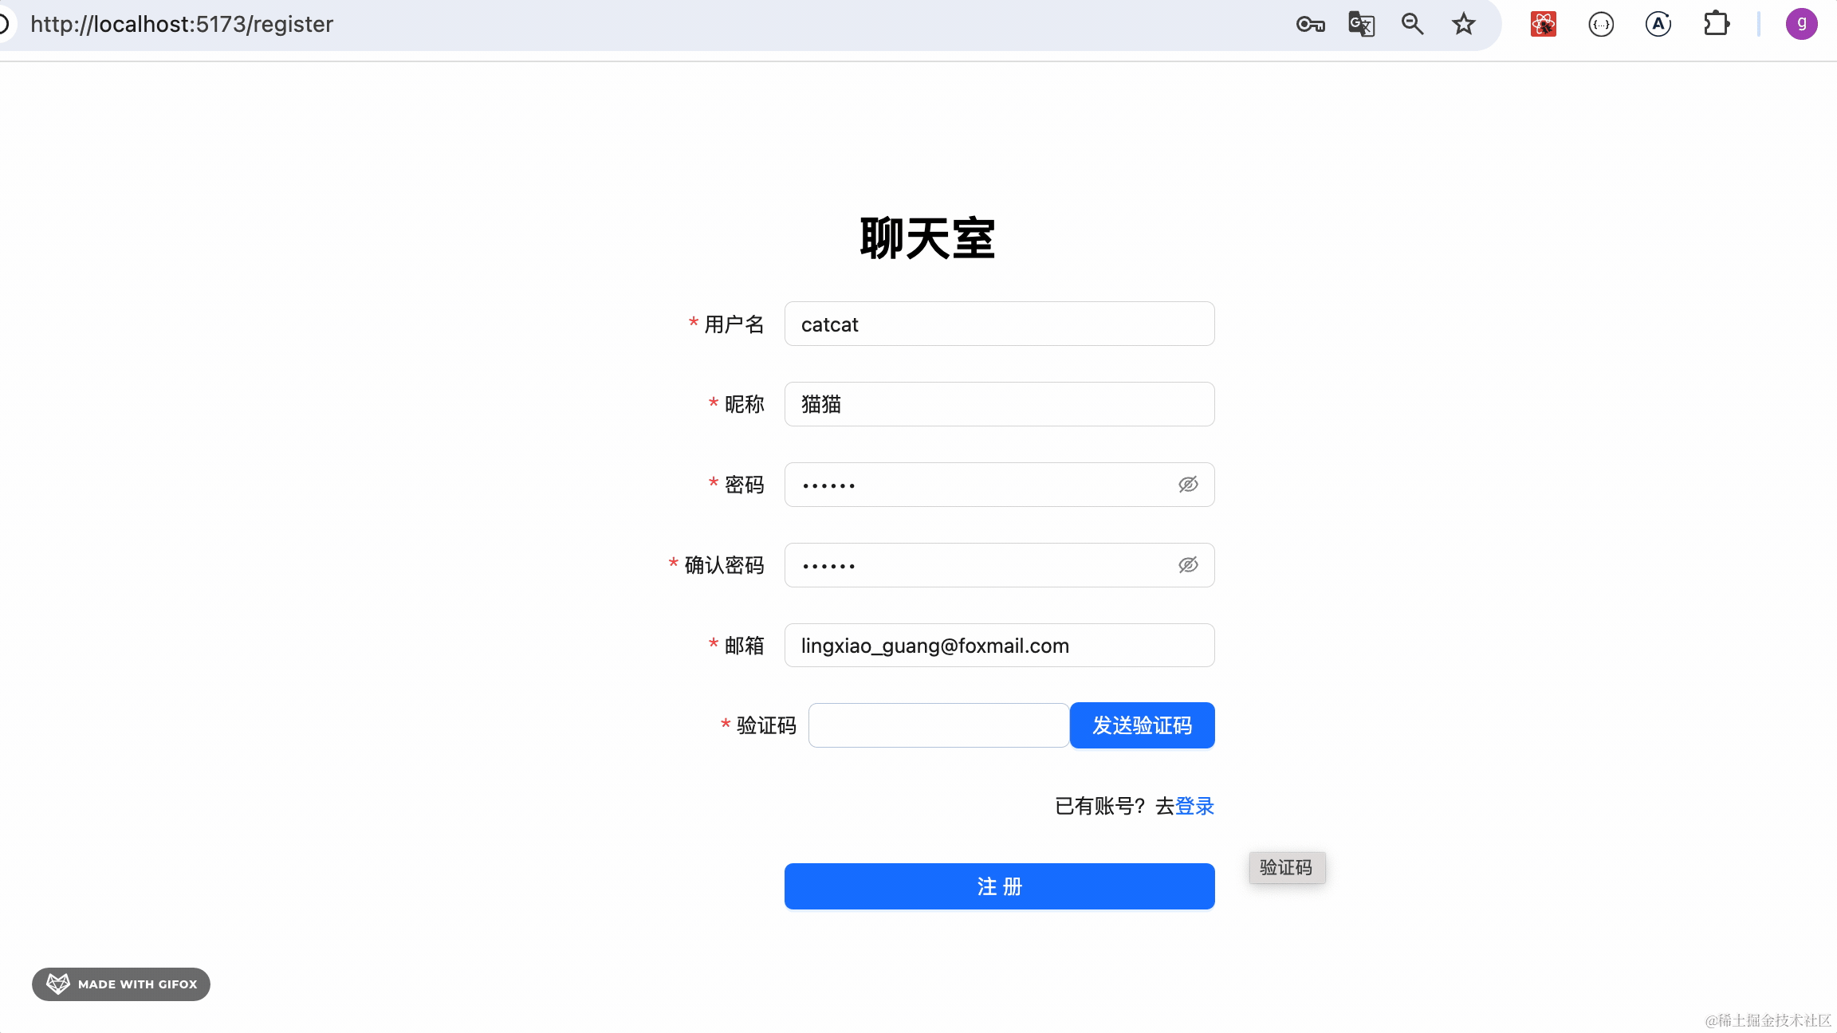
Task: Toggle visibility of 确认密码 field
Action: click(x=1188, y=565)
